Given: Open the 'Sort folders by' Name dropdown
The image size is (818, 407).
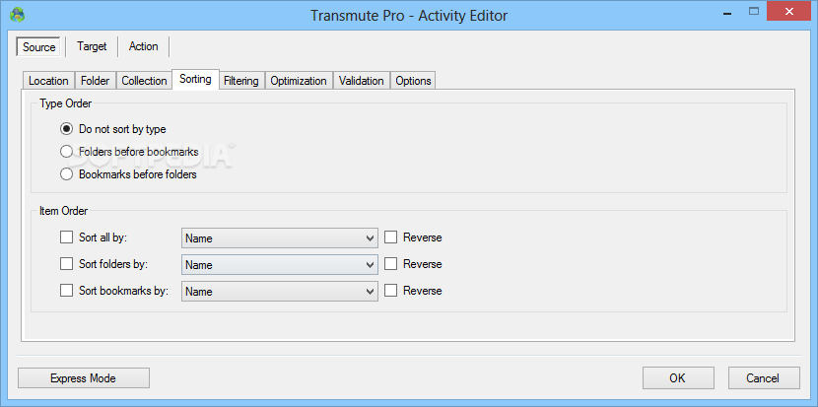Looking at the screenshot, I should click(280, 264).
